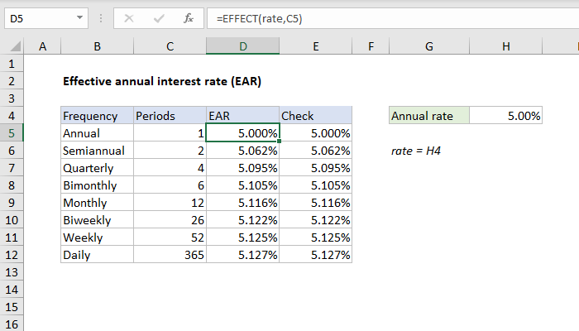Click the 'Check' header cell
579x331 pixels.
[x=316, y=116]
